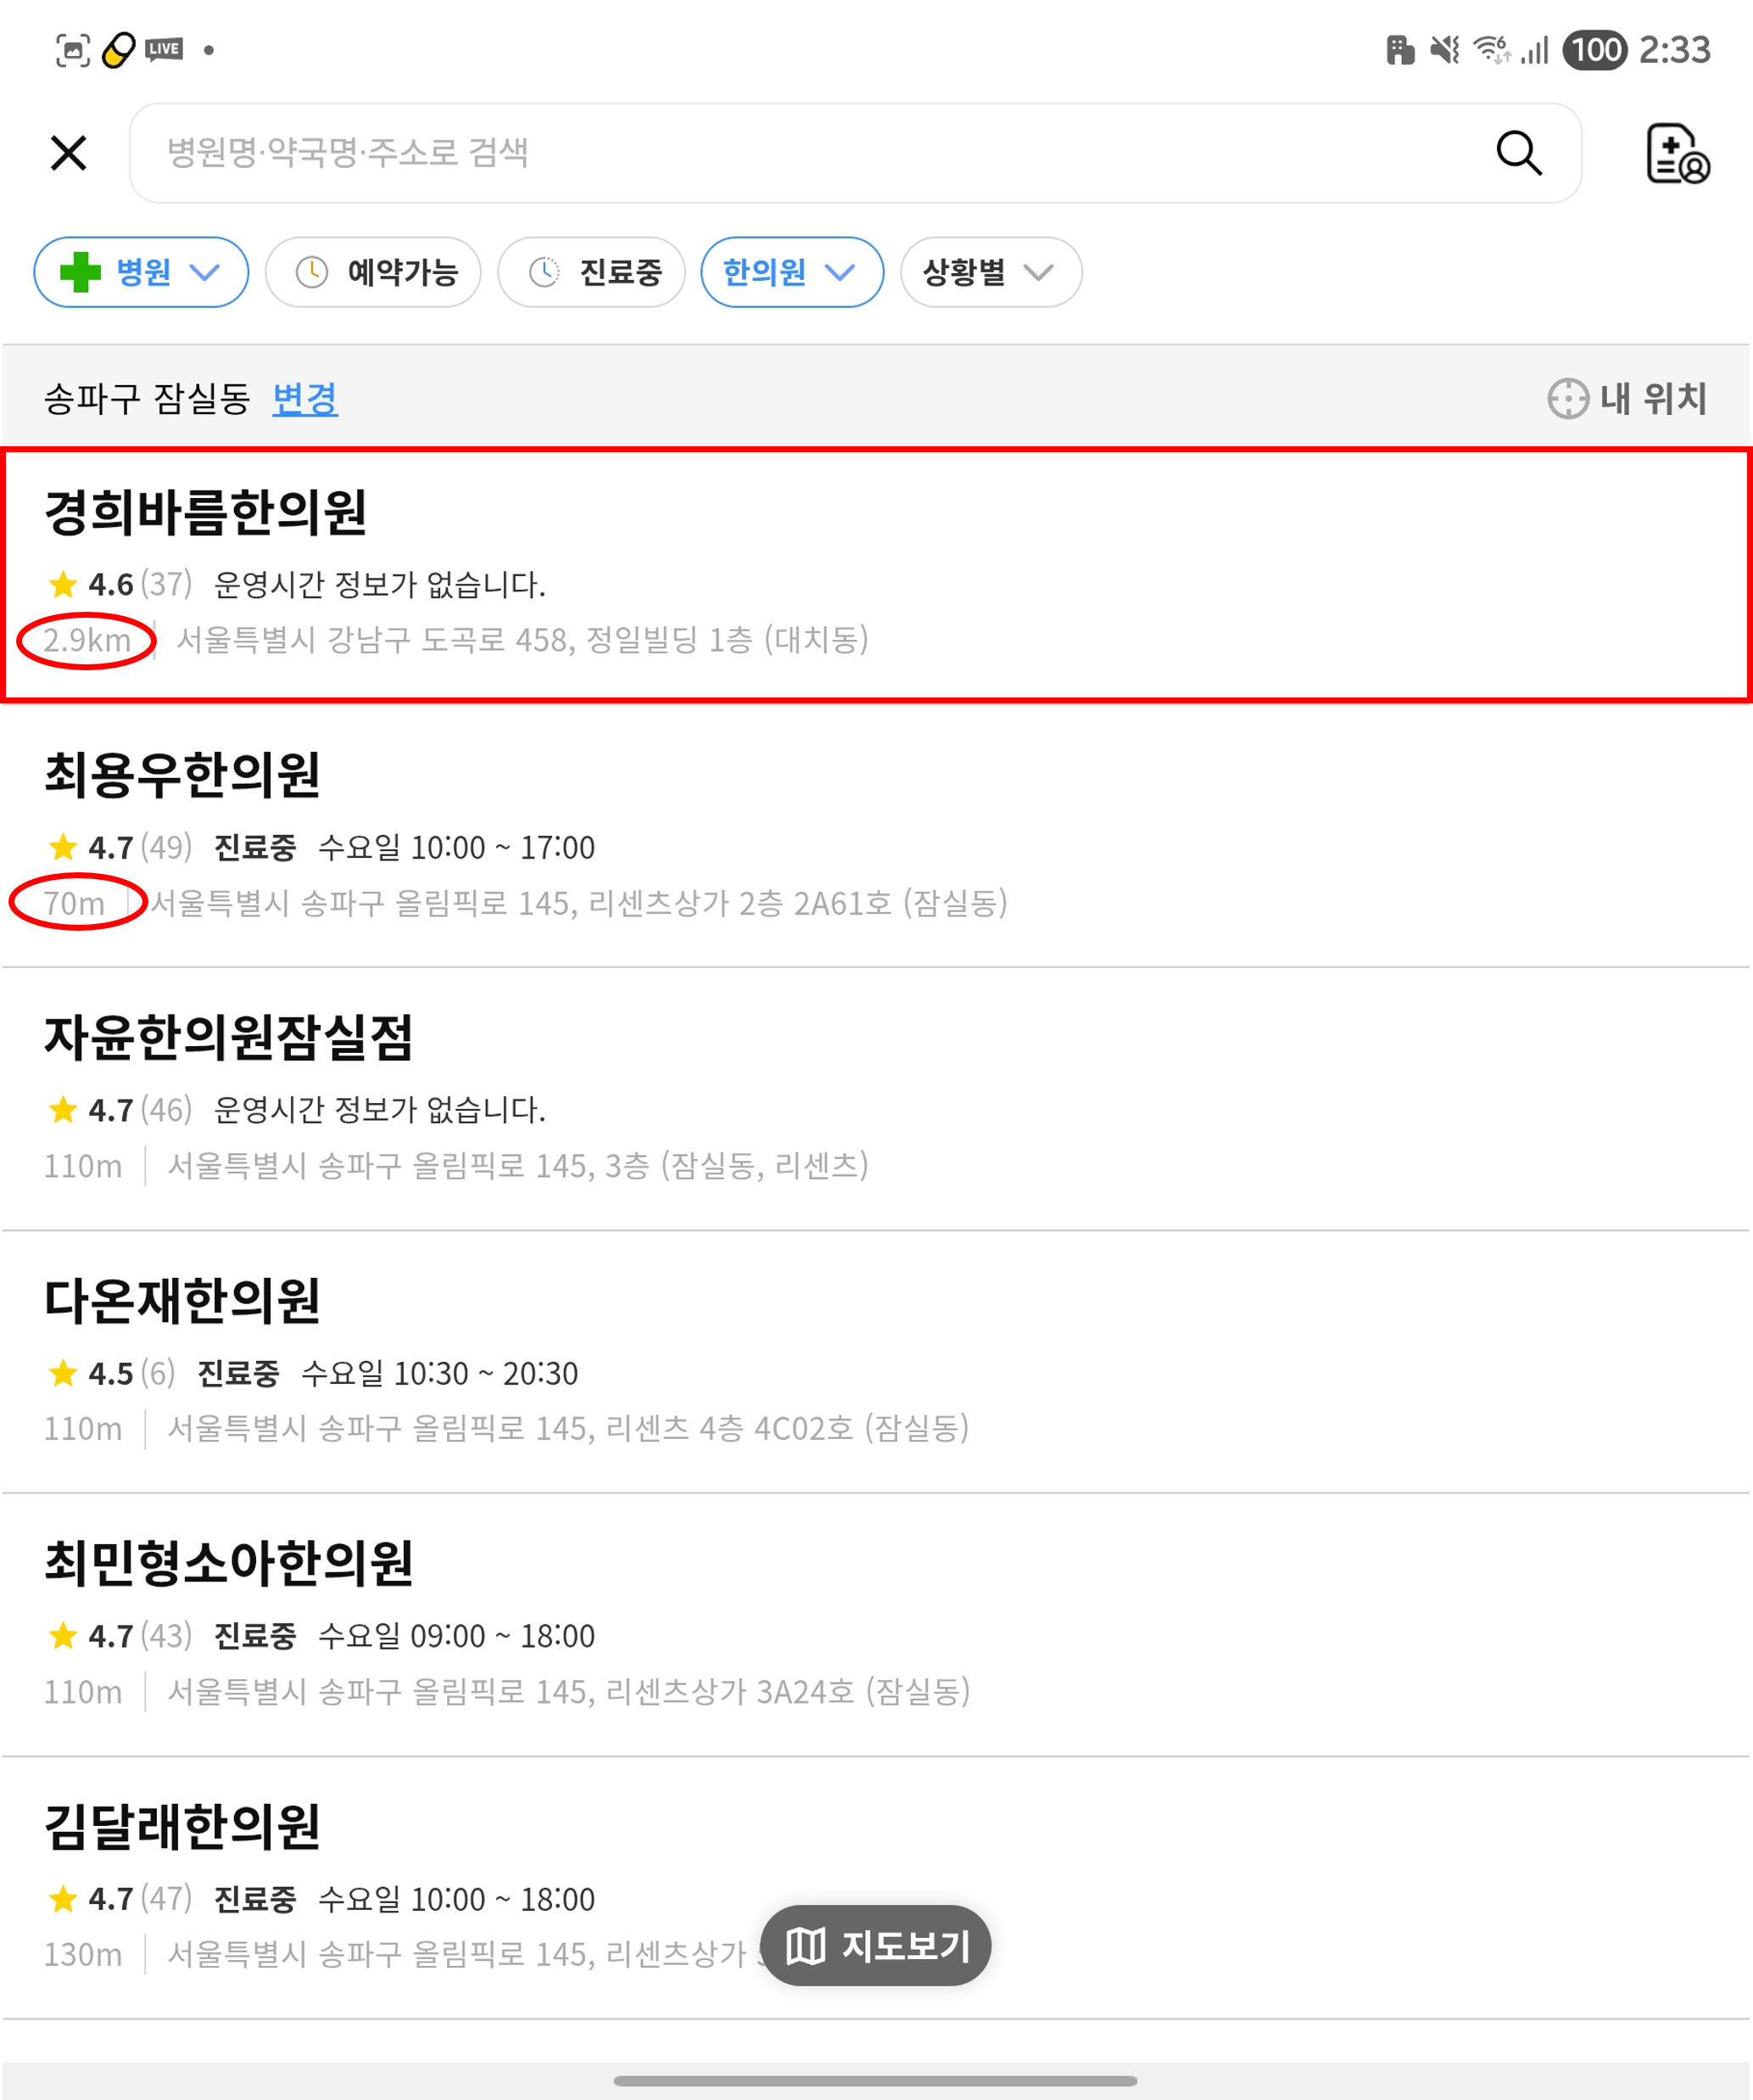The image size is (1753, 2100).
Task: Tap the 내 위치 location crosshair icon
Action: (1567, 398)
